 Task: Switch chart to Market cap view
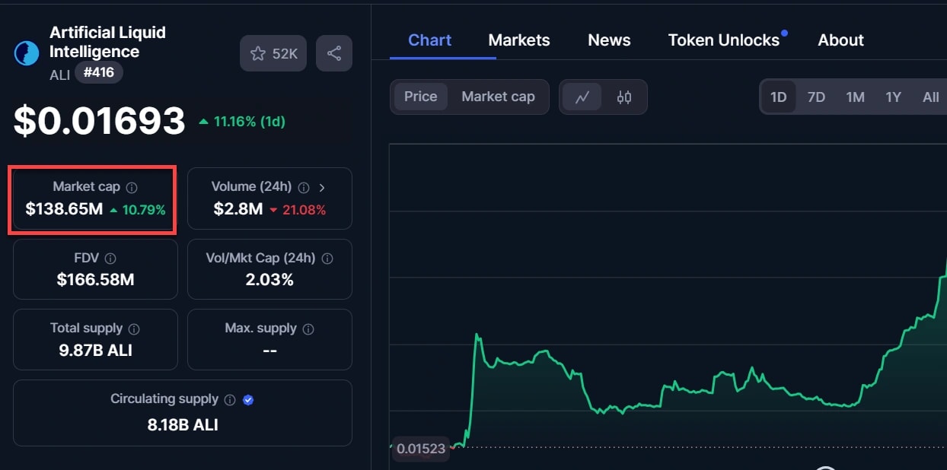498,97
